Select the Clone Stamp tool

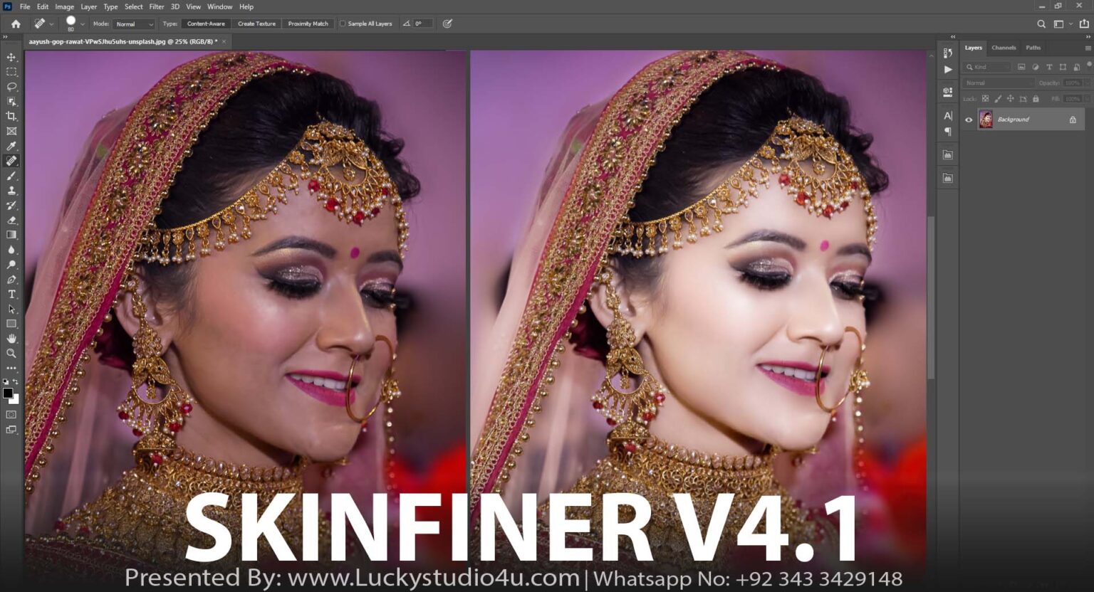coord(11,190)
